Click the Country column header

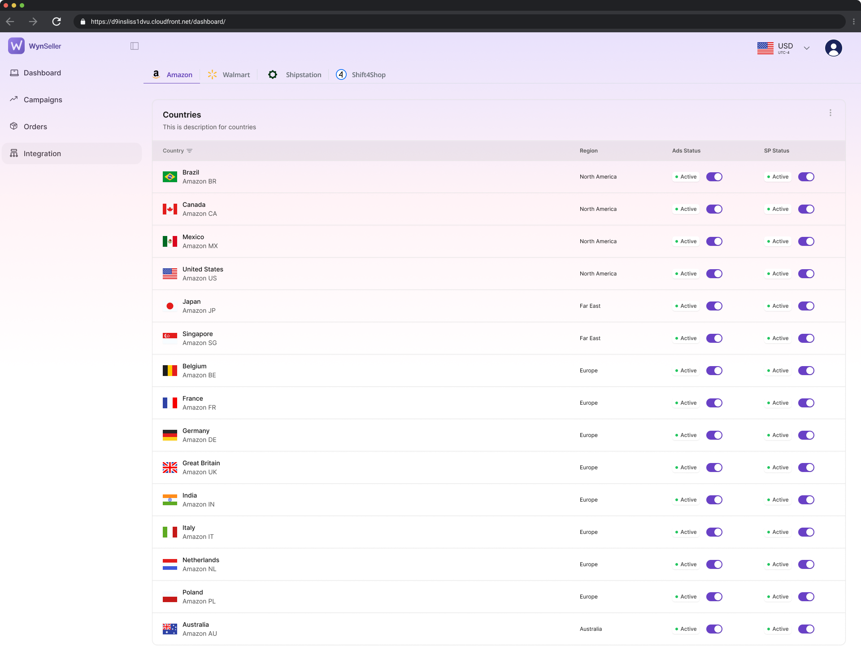173,151
